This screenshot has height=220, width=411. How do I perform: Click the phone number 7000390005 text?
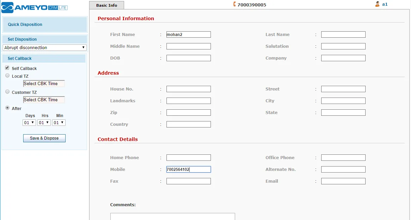tap(252, 5)
